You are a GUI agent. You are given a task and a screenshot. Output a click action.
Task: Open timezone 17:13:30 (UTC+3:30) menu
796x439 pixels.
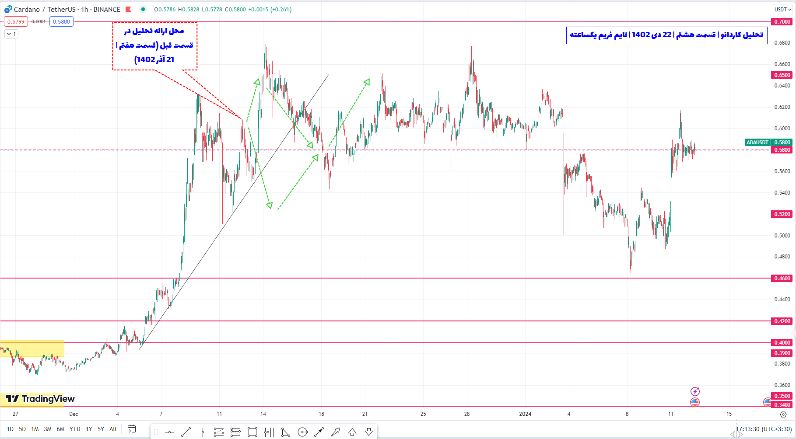click(763, 429)
